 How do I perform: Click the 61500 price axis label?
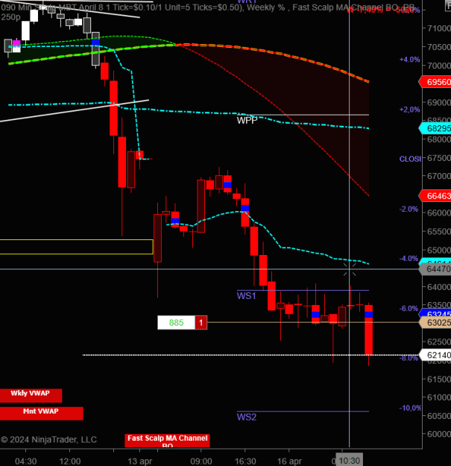click(x=439, y=380)
